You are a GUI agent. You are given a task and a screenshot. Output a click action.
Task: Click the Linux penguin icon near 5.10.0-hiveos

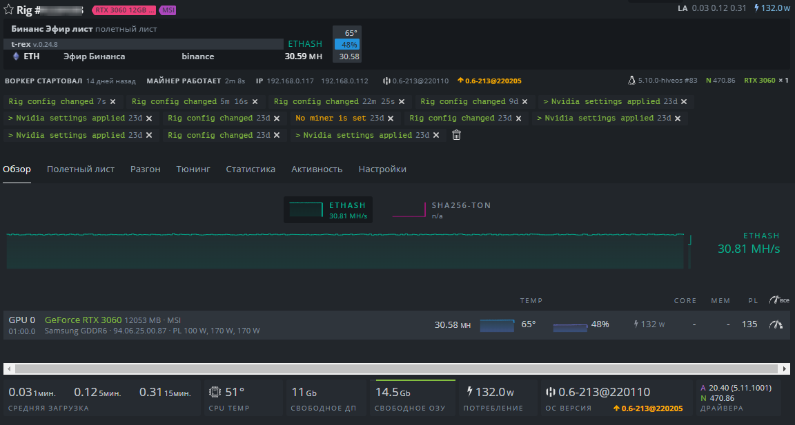coord(631,81)
